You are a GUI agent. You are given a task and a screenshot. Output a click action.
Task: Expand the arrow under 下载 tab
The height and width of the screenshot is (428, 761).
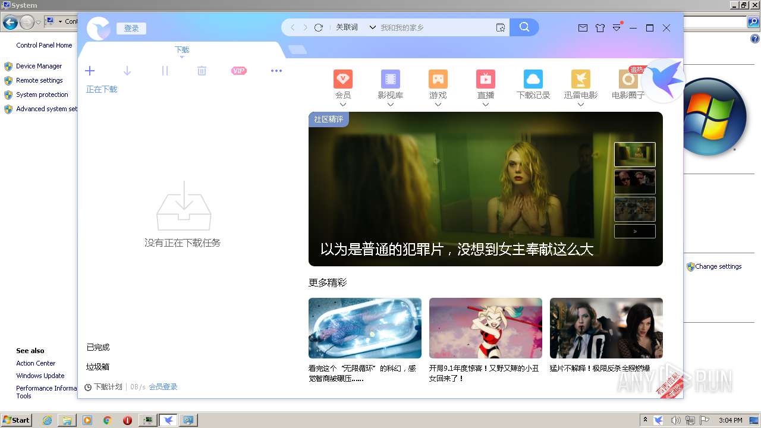pos(182,56)
